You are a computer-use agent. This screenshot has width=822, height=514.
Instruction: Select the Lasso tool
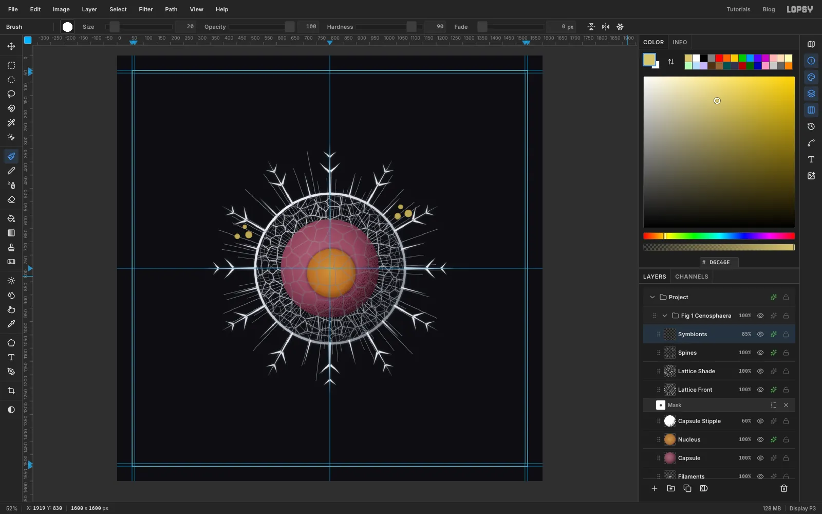(x=11, y=94)
